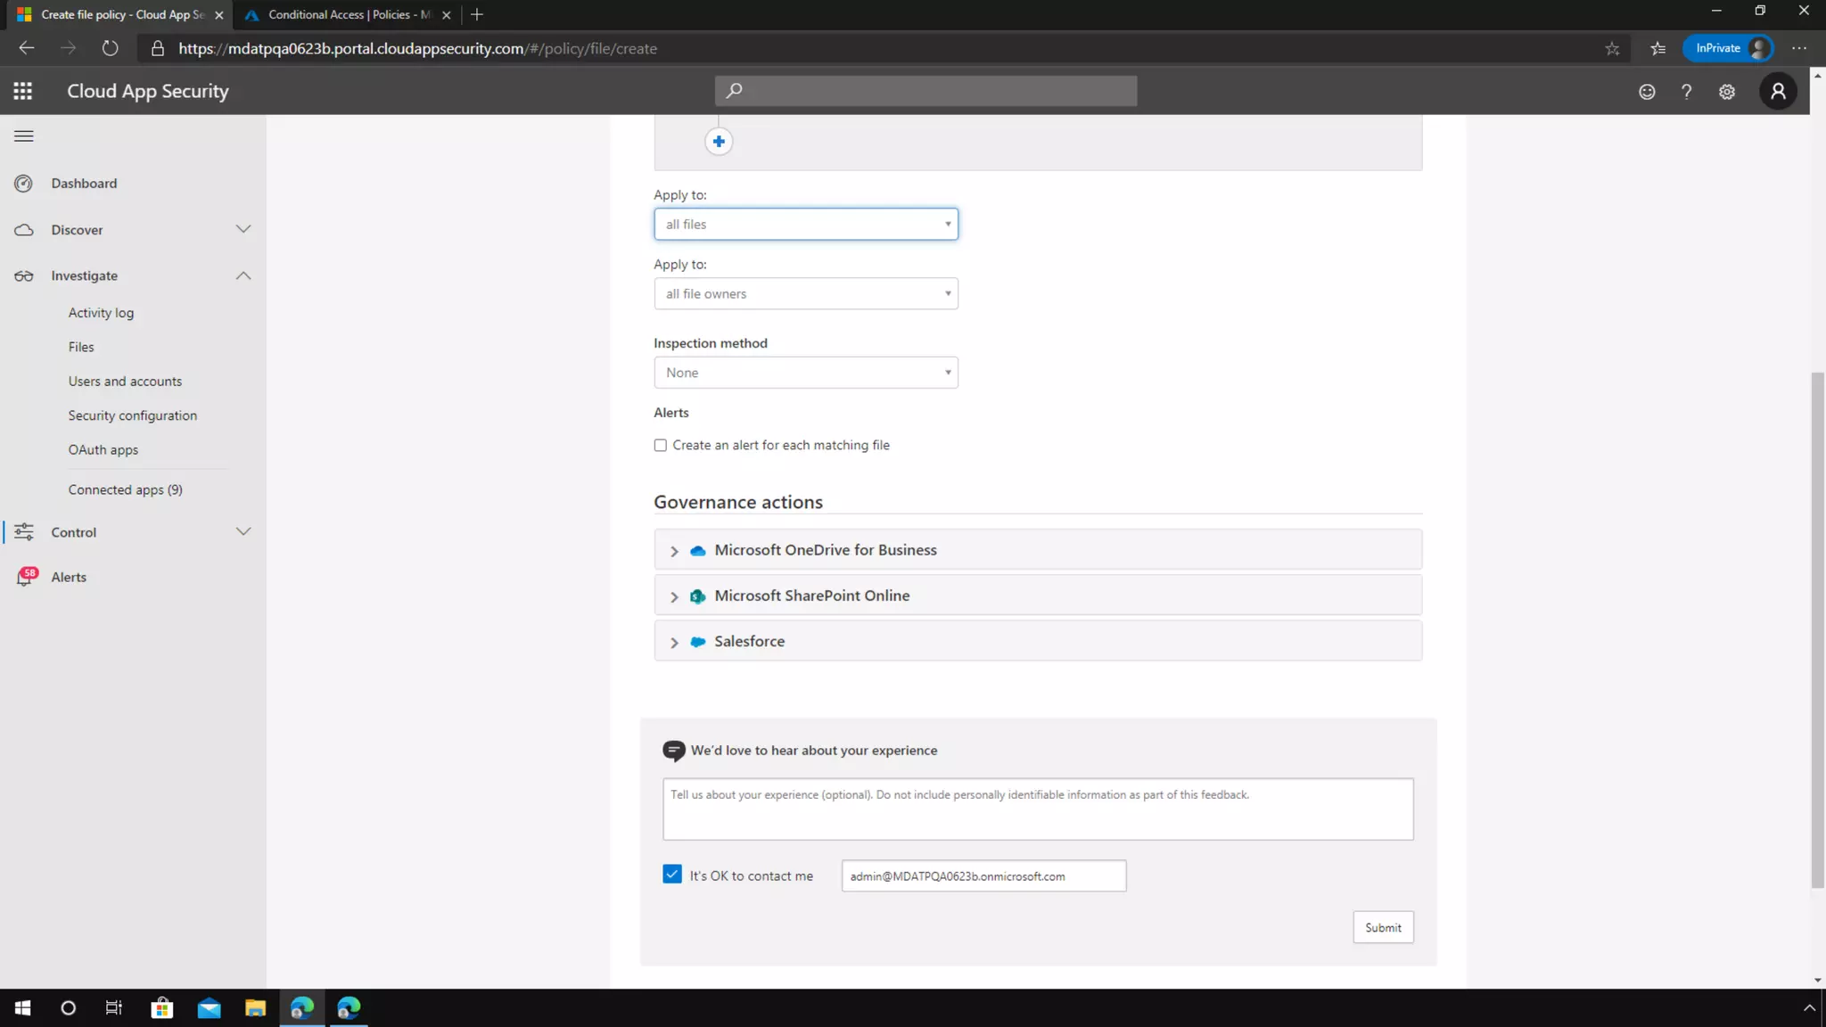Toggle the hamburger navigation menu icon
Viewport: 1826px width, 1027px height.
[24, 136]
